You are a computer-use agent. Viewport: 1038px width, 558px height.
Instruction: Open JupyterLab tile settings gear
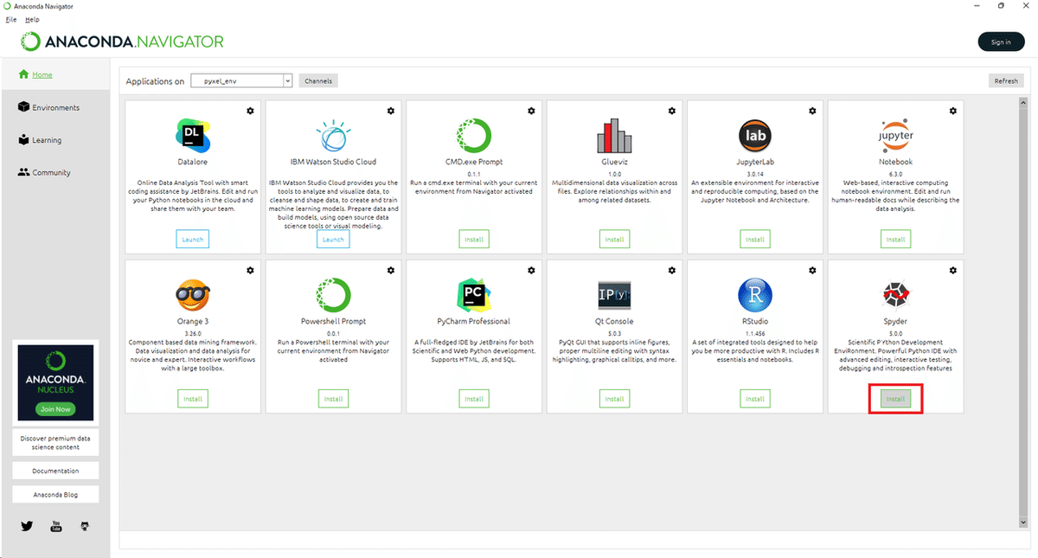812,111
